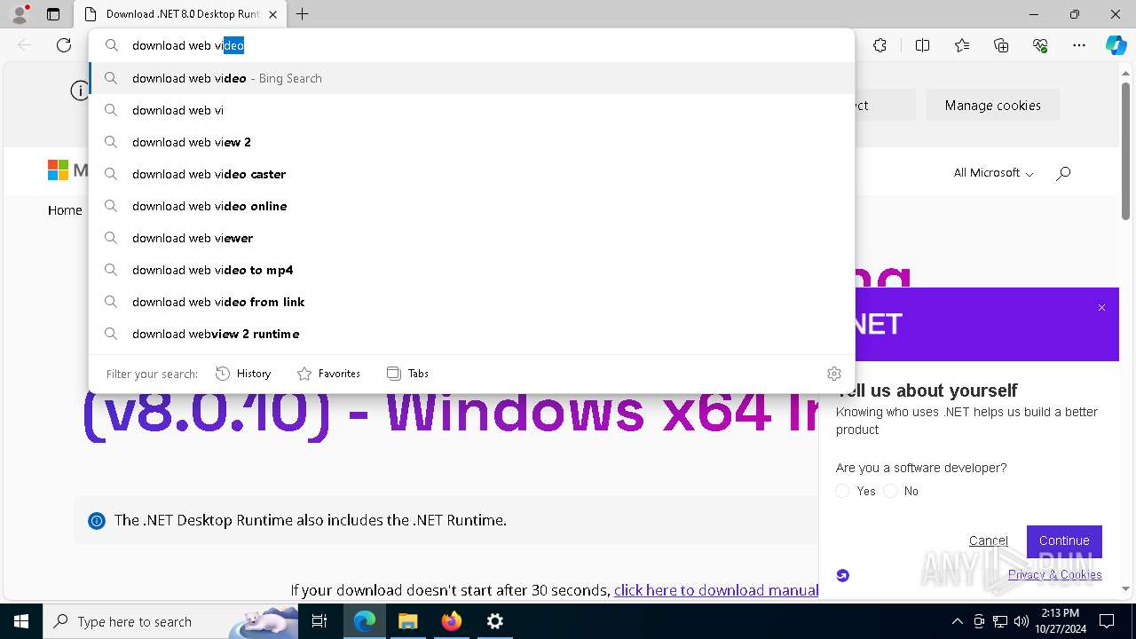The image size is (1136, 639).
Task: Open Microsoft Edge taskbar icon
Action: 365,621
